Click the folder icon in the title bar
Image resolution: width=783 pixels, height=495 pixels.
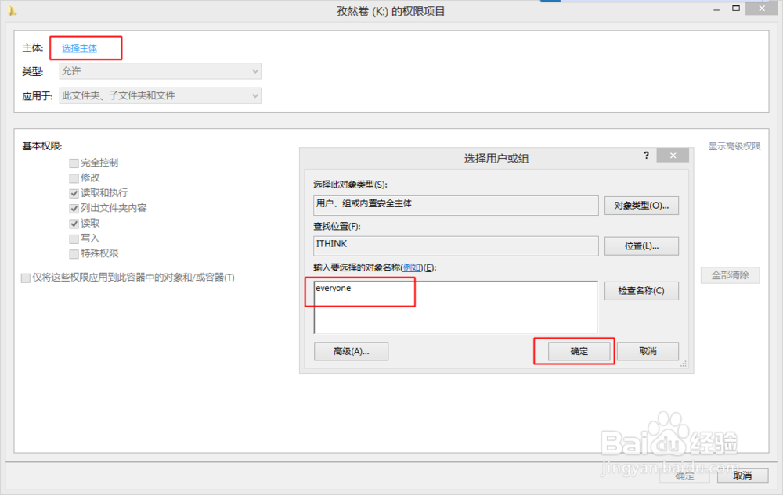point(12,10)
